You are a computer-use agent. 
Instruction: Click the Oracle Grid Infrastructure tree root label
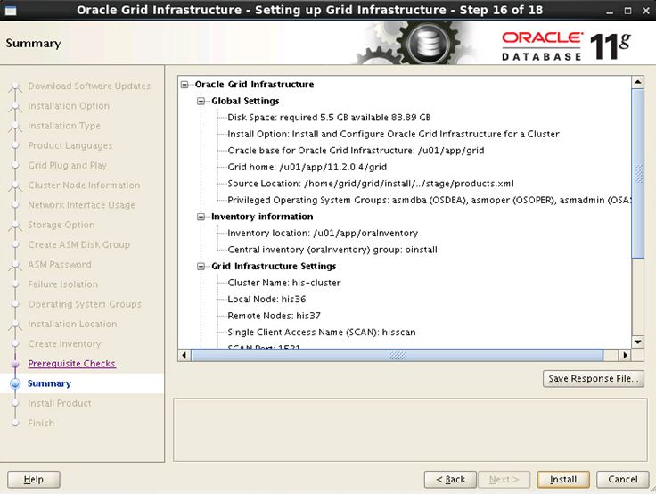(x=254, y=85)
